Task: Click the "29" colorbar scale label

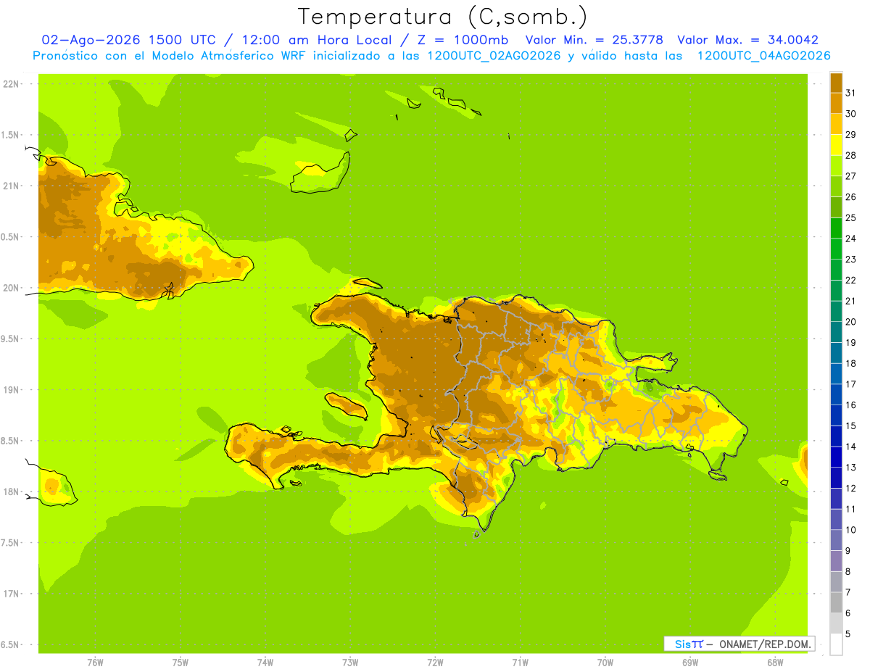Action: tap(851, 134)
